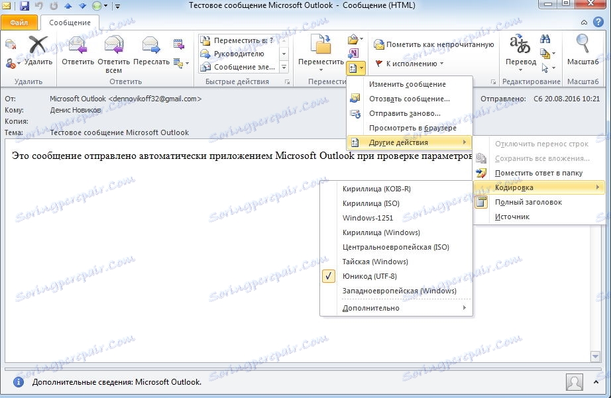Open Customize Quick Access Toolbar dropdown
Screen dimensions: 611x398
(x=117, y=6)
